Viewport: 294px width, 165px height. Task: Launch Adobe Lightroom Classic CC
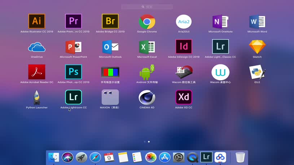pos(220,46)
